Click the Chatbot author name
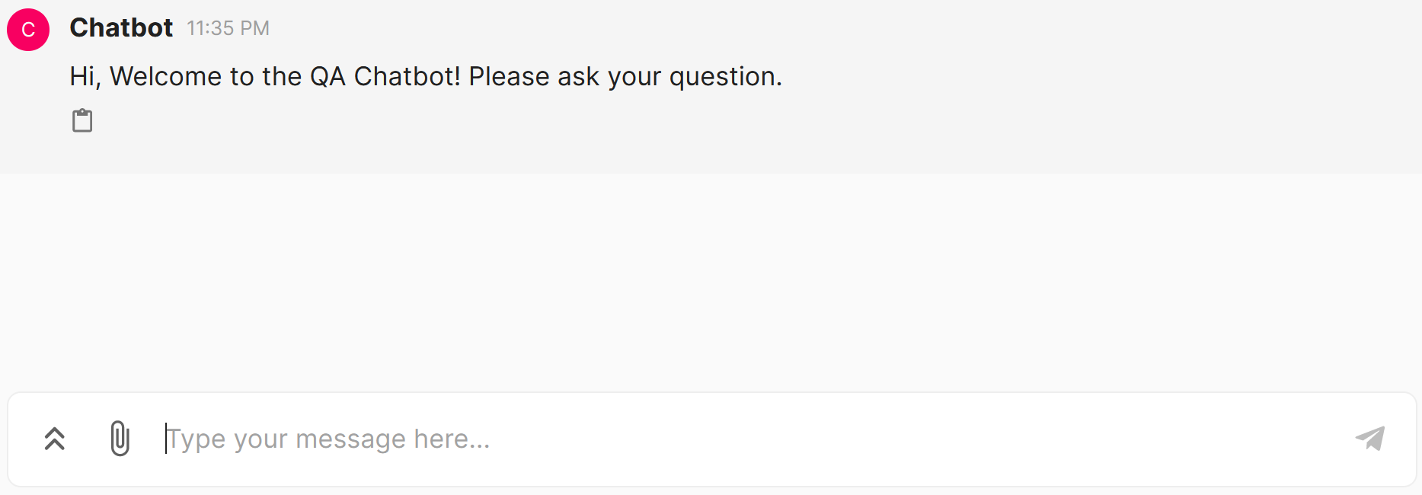This screenshot has width=1422, height=495. point(121,27)
